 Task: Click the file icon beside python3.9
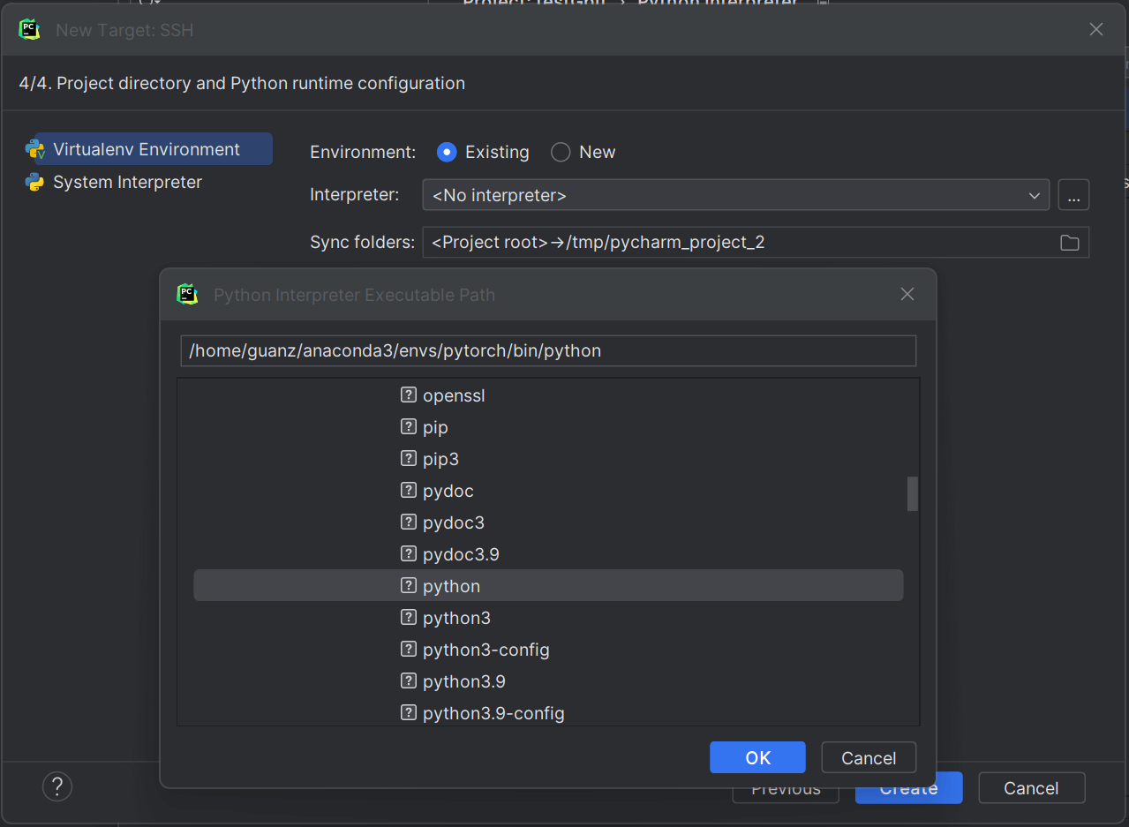click(x=409, y=680)
